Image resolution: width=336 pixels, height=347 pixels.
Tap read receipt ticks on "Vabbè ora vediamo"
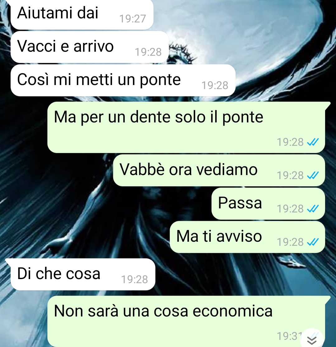pos(313,175)
